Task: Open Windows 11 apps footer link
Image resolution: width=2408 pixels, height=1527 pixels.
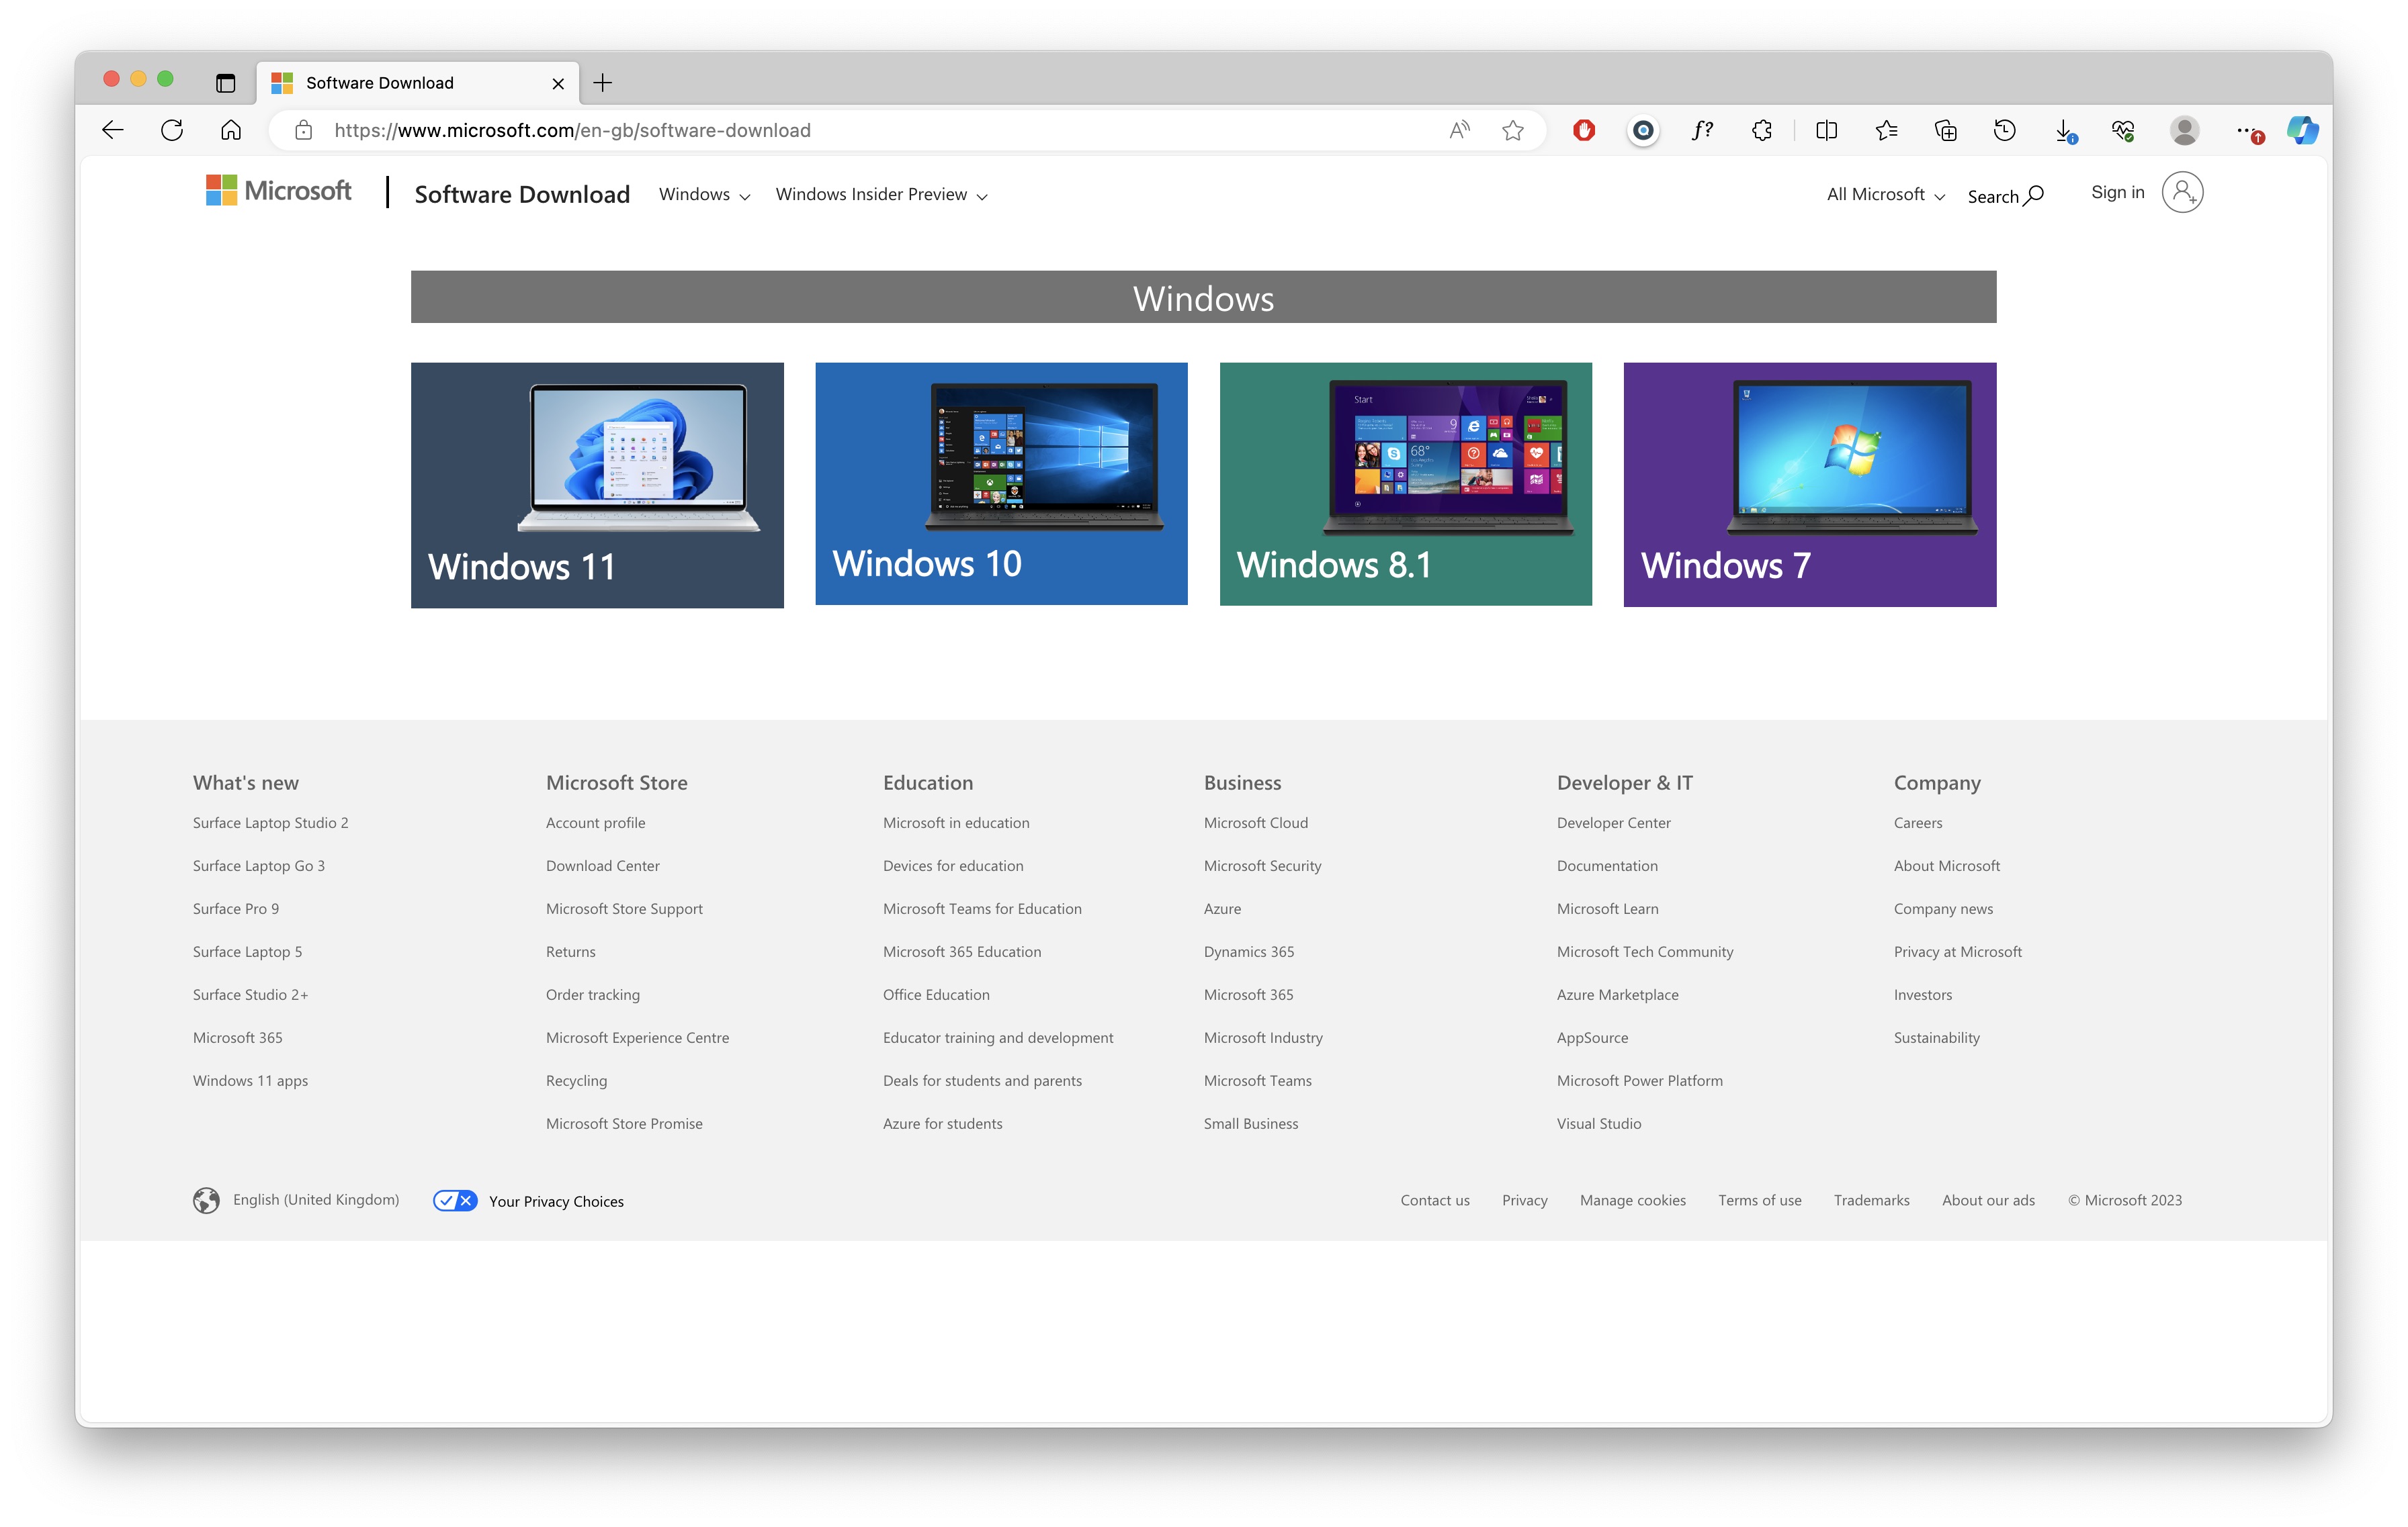Action: (x=250, y=1080)
